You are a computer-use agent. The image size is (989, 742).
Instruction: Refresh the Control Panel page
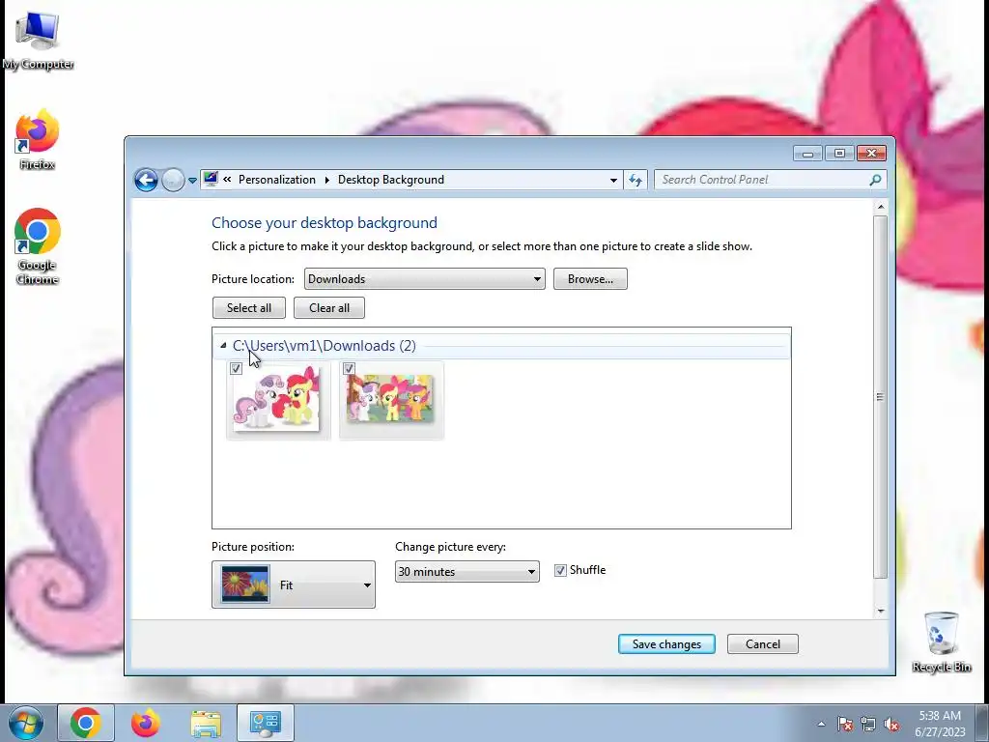636,180
